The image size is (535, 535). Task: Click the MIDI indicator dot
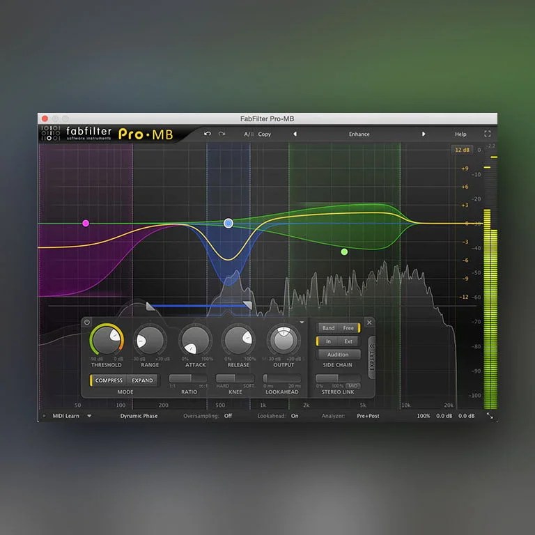click(44, 416)
